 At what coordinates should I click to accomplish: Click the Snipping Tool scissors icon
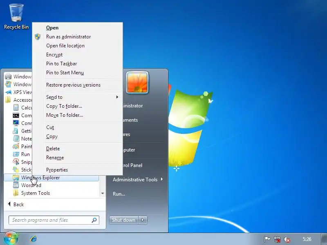pos(16,162)
